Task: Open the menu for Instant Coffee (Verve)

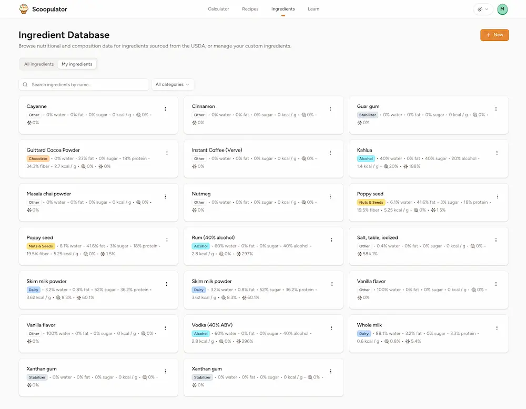Action: (330, 153)
